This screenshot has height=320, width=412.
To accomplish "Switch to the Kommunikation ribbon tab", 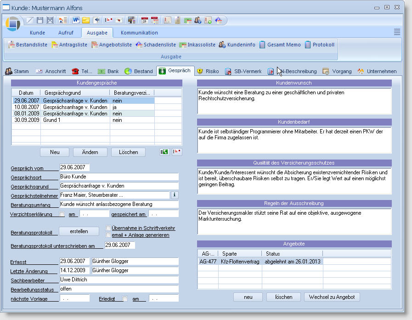I will 139,33.
